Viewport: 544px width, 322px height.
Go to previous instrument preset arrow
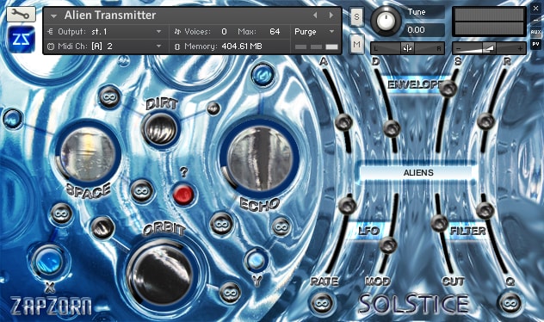coord(315,15)
